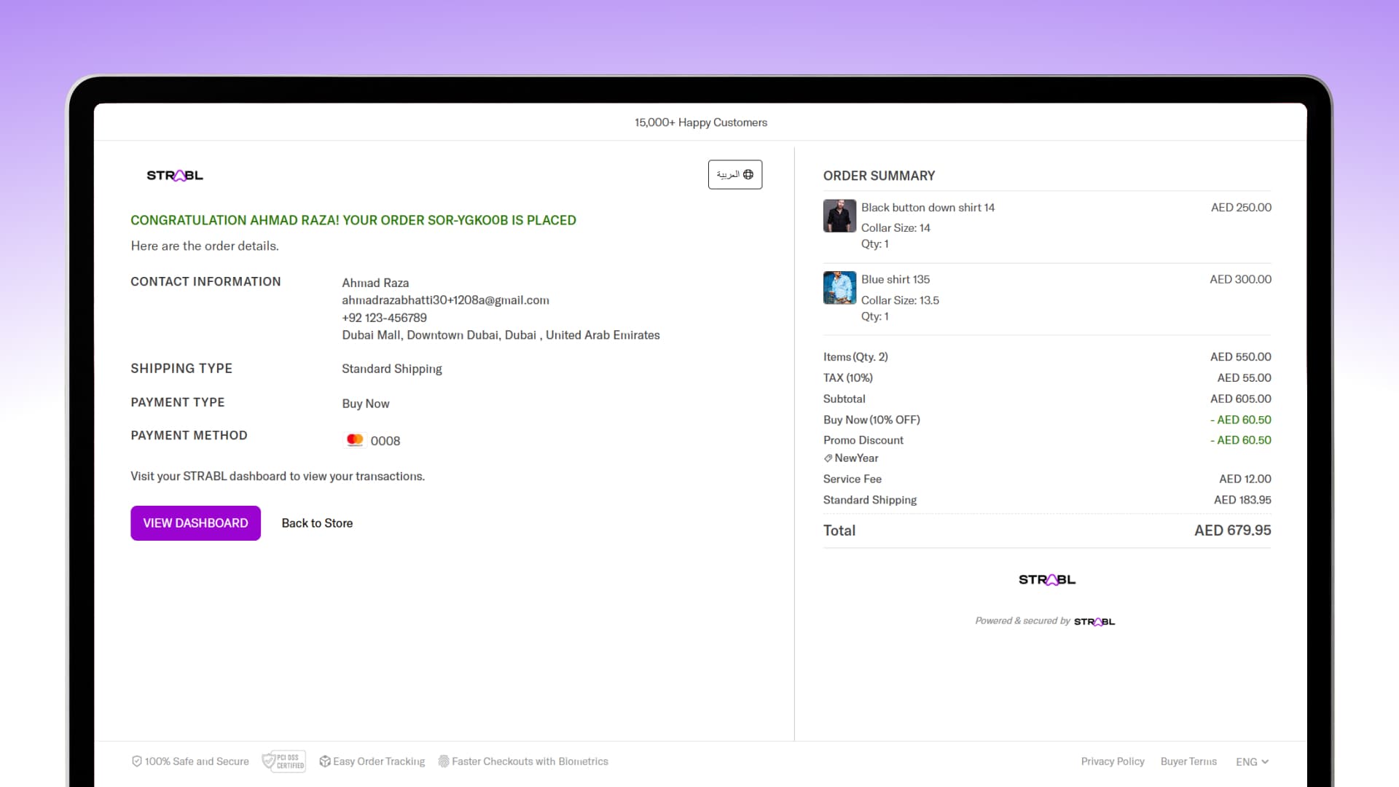The image size is (1399, 787).
Task: Click the customer email address
Action: click(x=445, y=300)
